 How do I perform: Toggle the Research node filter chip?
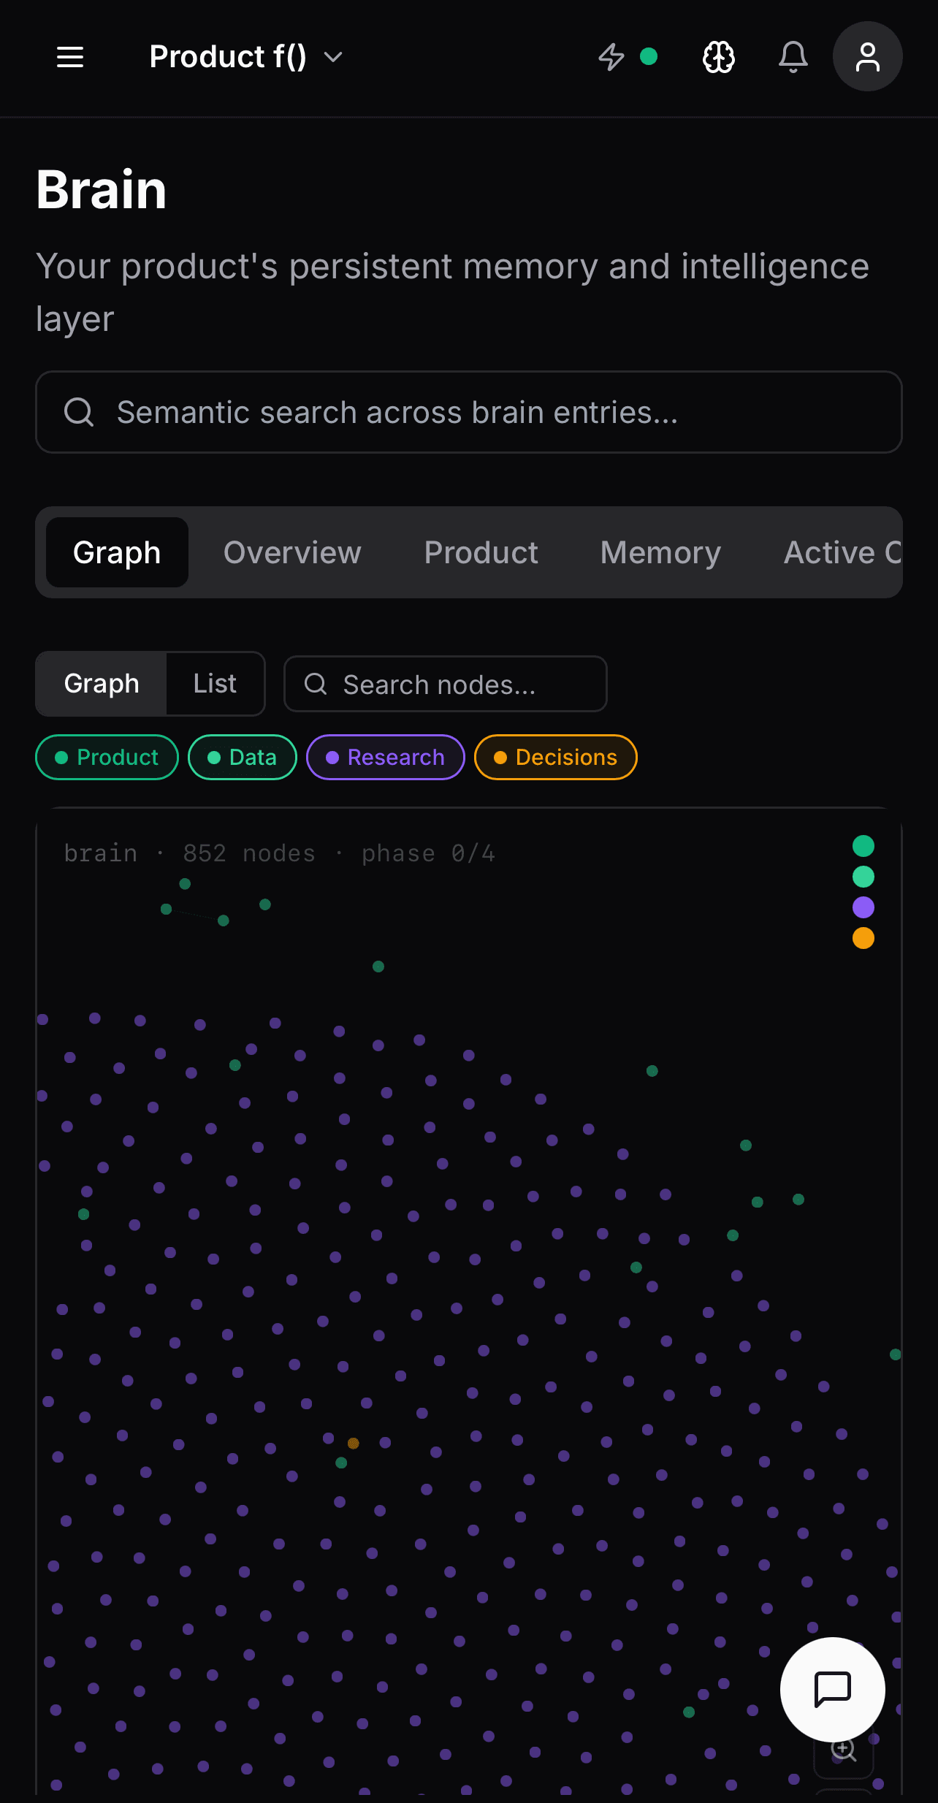point(386,758)
